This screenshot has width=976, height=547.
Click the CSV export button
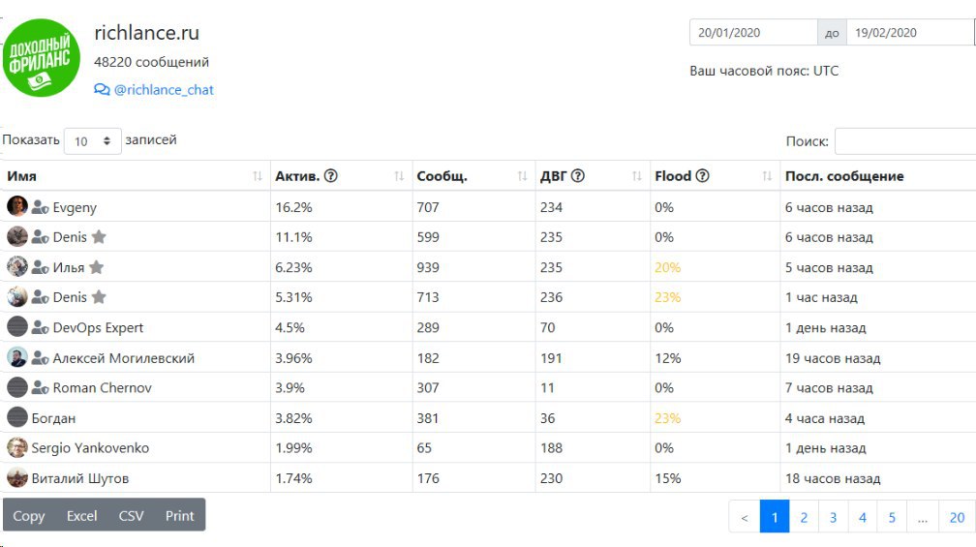coord(131,515)
